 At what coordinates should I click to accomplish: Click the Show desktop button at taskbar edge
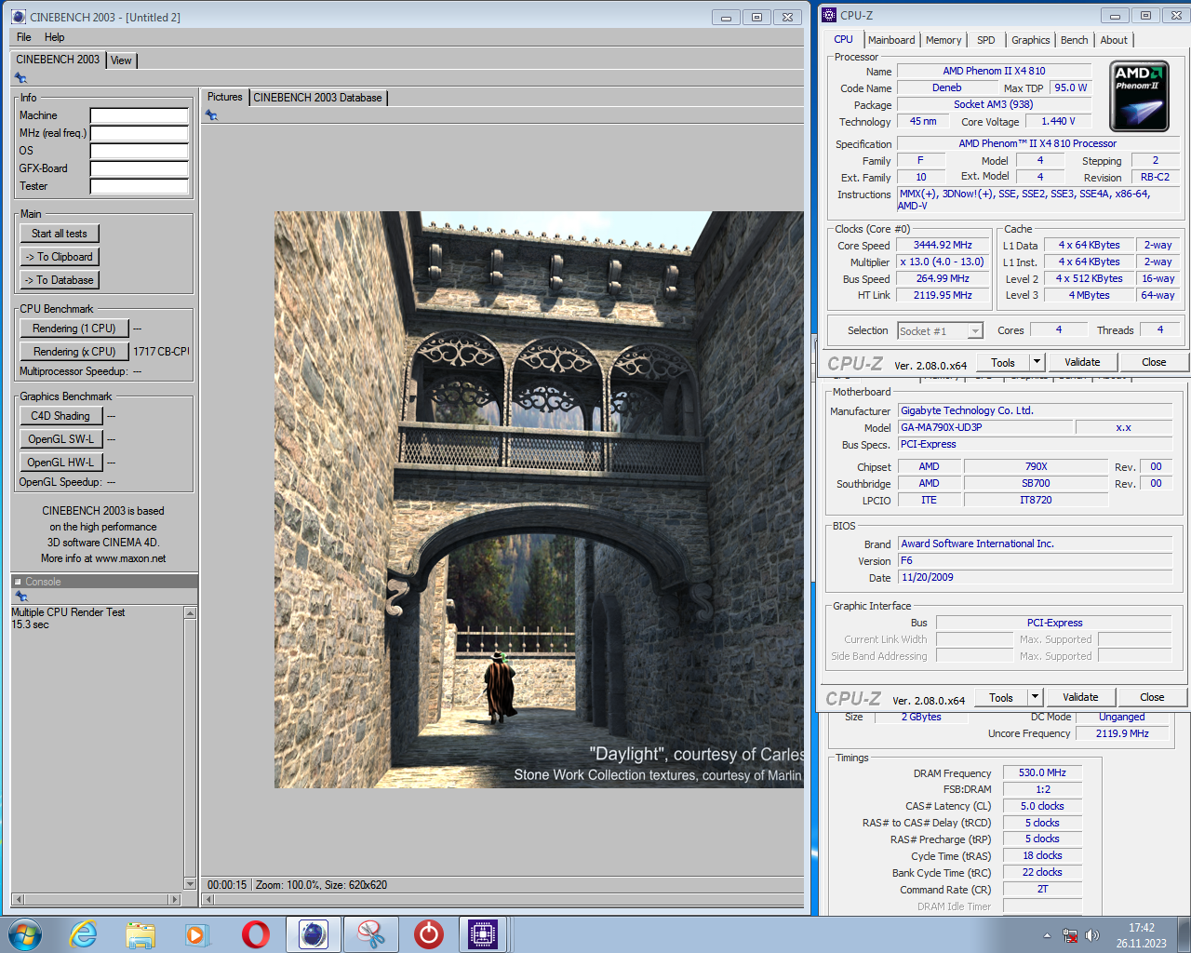pos(1184,935)
